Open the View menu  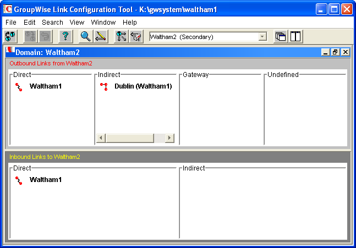[77, 22]
